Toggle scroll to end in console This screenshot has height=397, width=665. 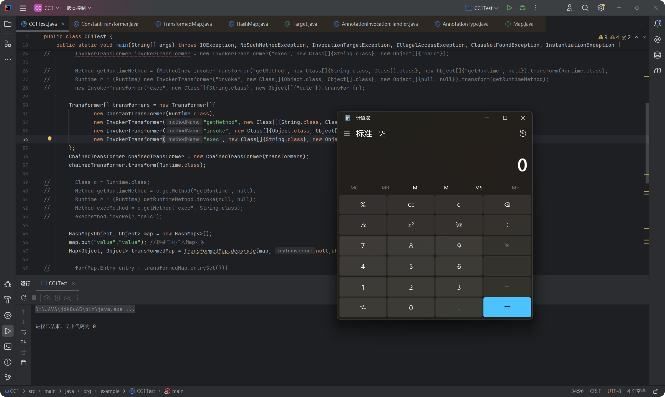tap(24, 342)
